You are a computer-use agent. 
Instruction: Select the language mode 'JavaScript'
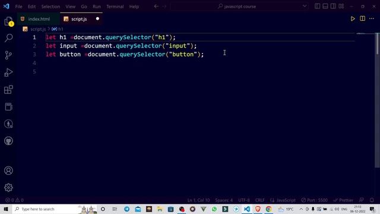pos(286,200)
